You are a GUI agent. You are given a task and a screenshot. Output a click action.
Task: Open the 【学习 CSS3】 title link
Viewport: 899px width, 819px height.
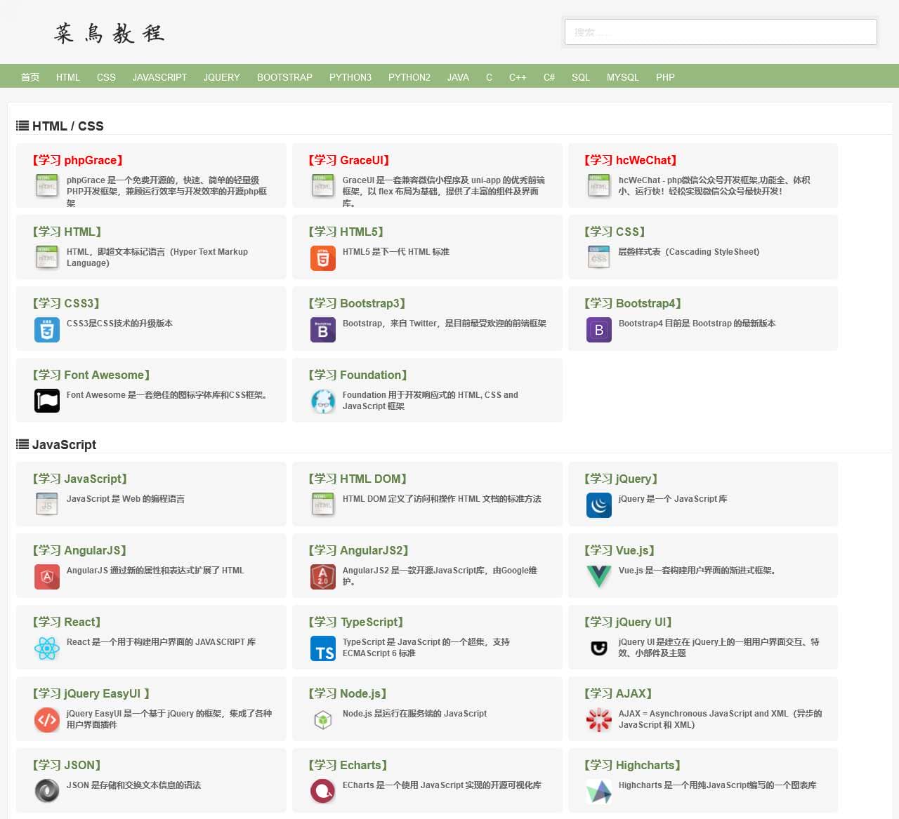(66, 303)
